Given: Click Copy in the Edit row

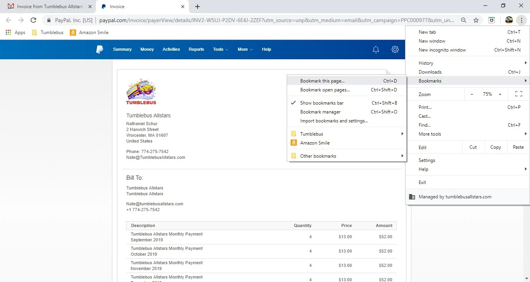Looking at the screenshot, I should point(495,147).
